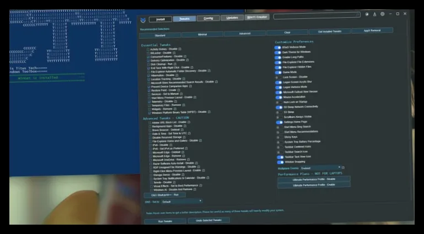Open info icon for Delivery Optimization - Disable
The height and width of the screenshot is (234, 424).
187,60
